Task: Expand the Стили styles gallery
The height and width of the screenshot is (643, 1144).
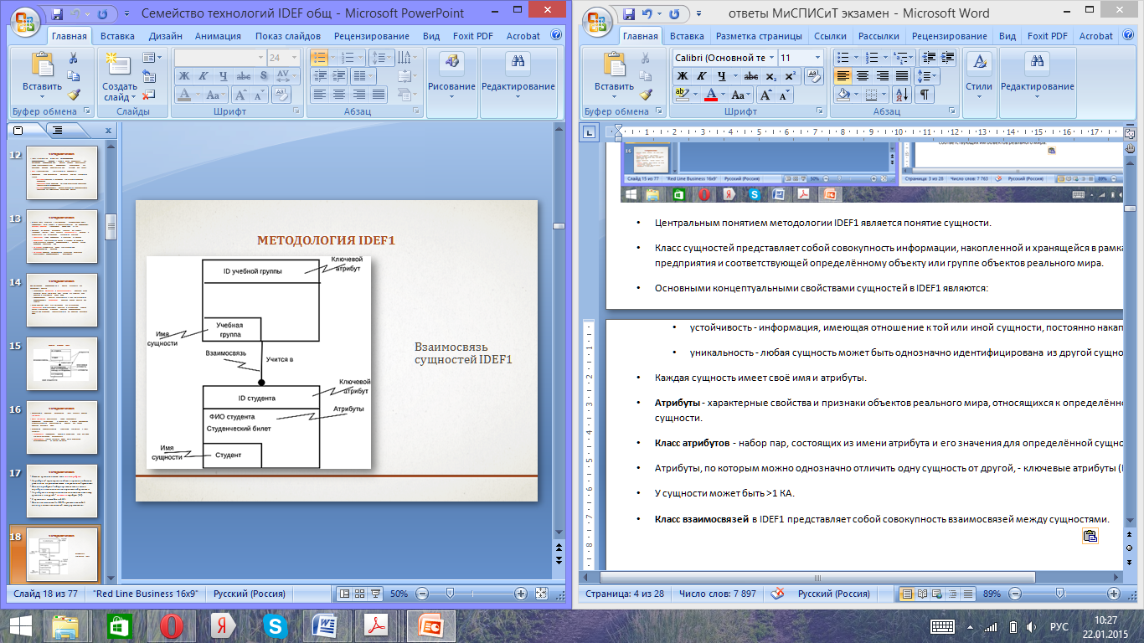Action: click(978, 74)
